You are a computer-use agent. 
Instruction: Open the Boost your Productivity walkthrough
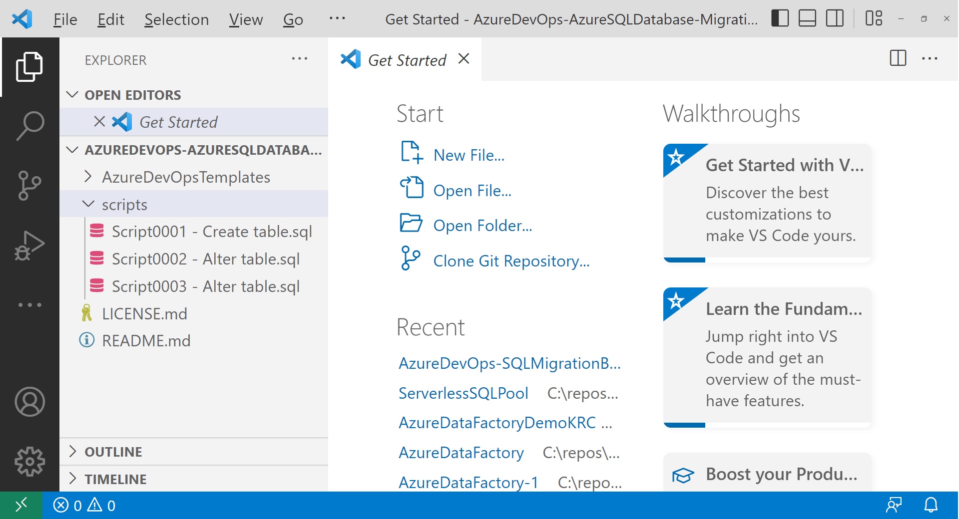click(767, 473)
